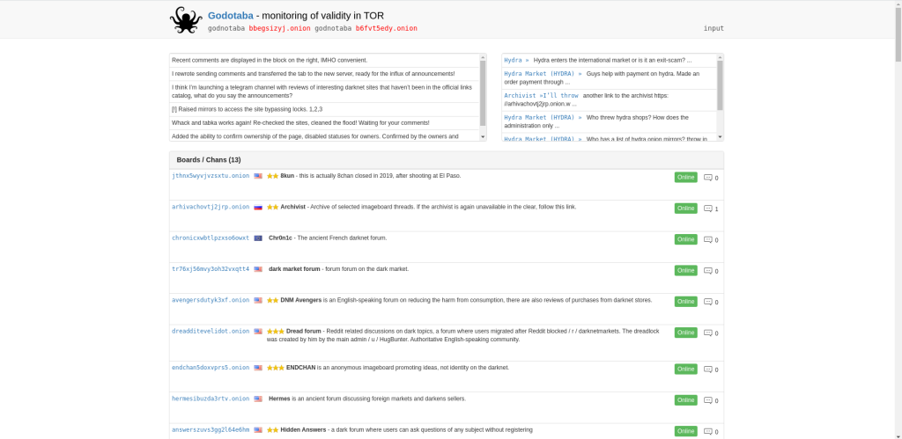
Task: Click the comment icon in Archivist row
Action: coord(707,209)
